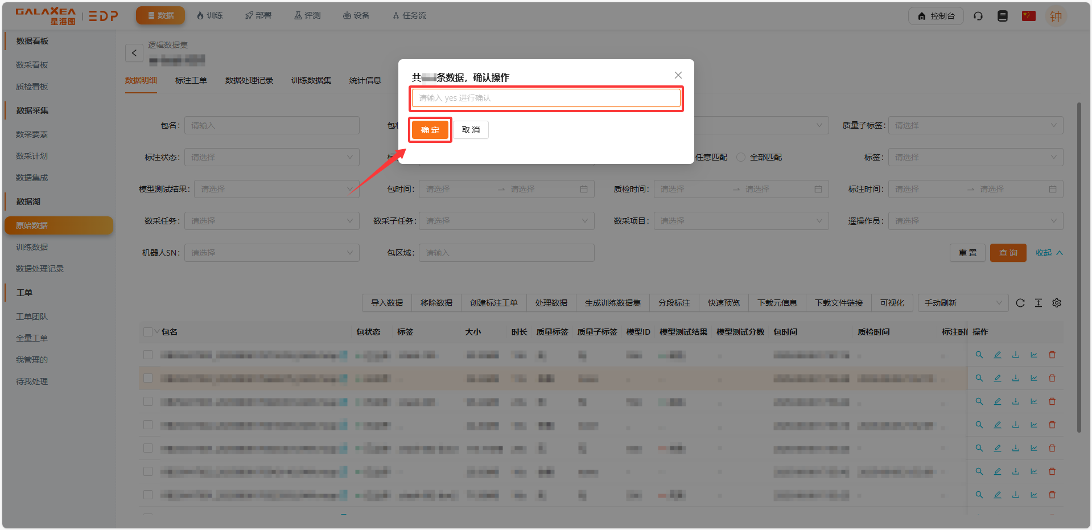Click the delete trash icon in first row

click(1052, 355)
